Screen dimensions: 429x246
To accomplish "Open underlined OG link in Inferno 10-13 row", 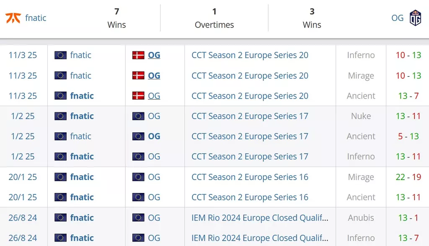I will coord(154,55).
